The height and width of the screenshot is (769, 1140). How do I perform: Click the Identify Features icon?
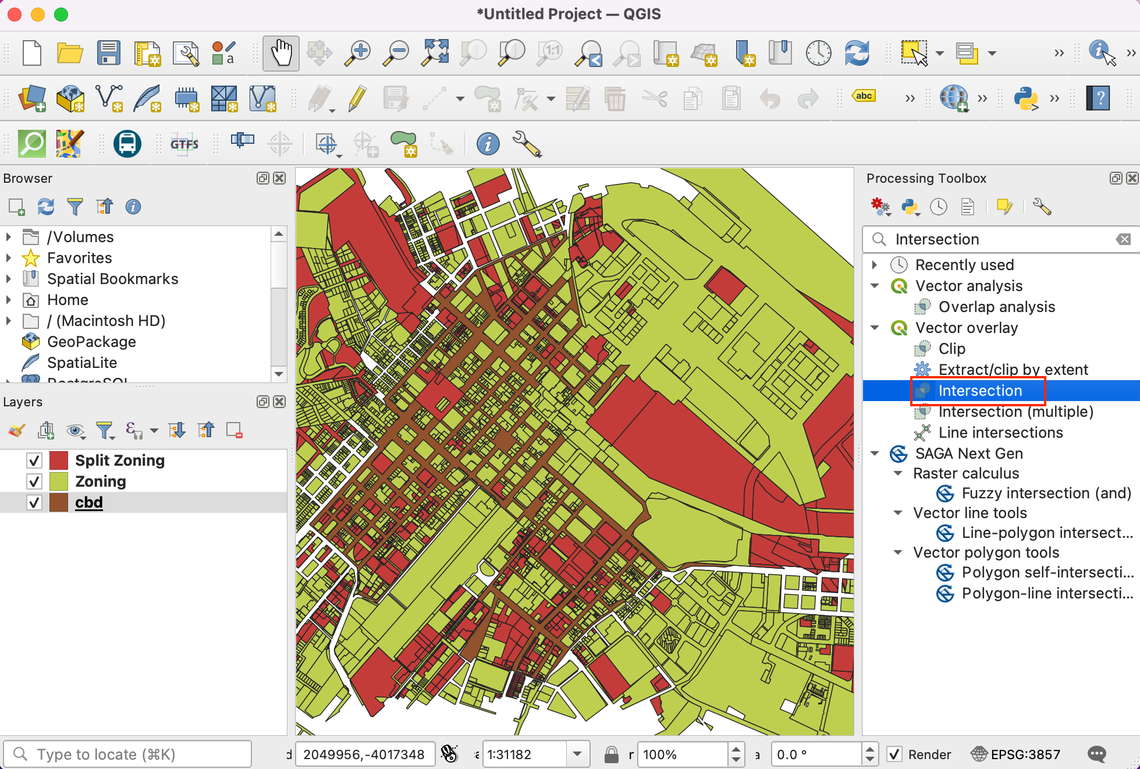pyautogui.click(x=1100, y=52)
